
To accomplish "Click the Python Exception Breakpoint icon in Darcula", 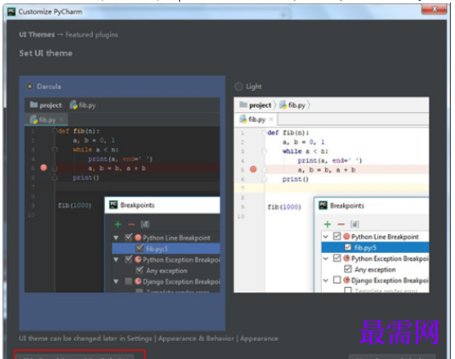I will (138, 259).
